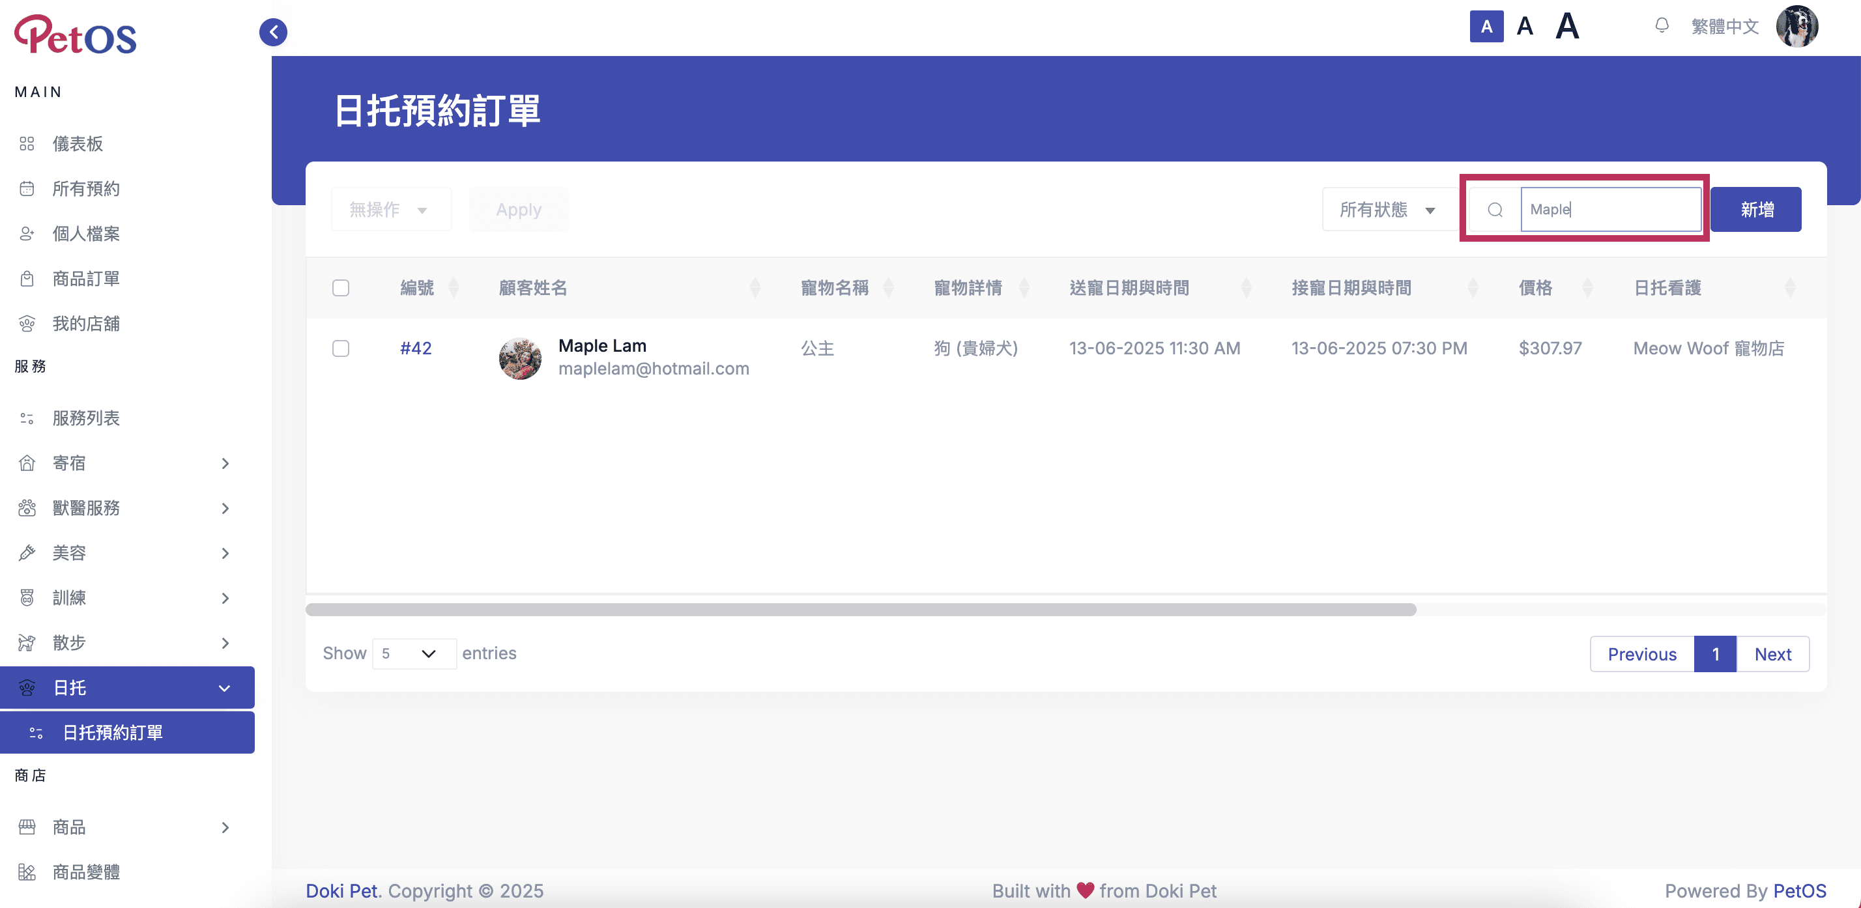This screenshot has height=908, width=1861.
Task: Expand the 寄宿 submenu chevron
Action: [x=225, y=463]
